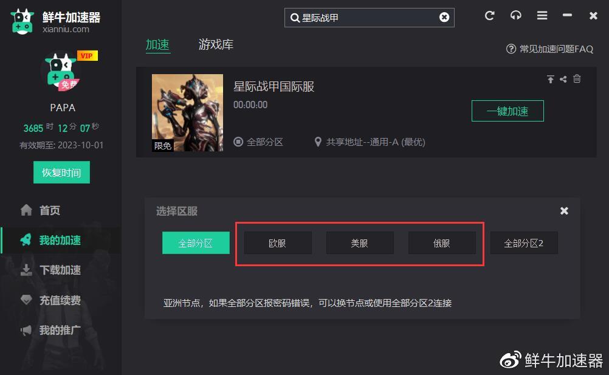Click the 星际战甲 search input field
Image resolution: width=609 pixels, height=375 pixels.
pyautogui.click(x=369, y=18)
